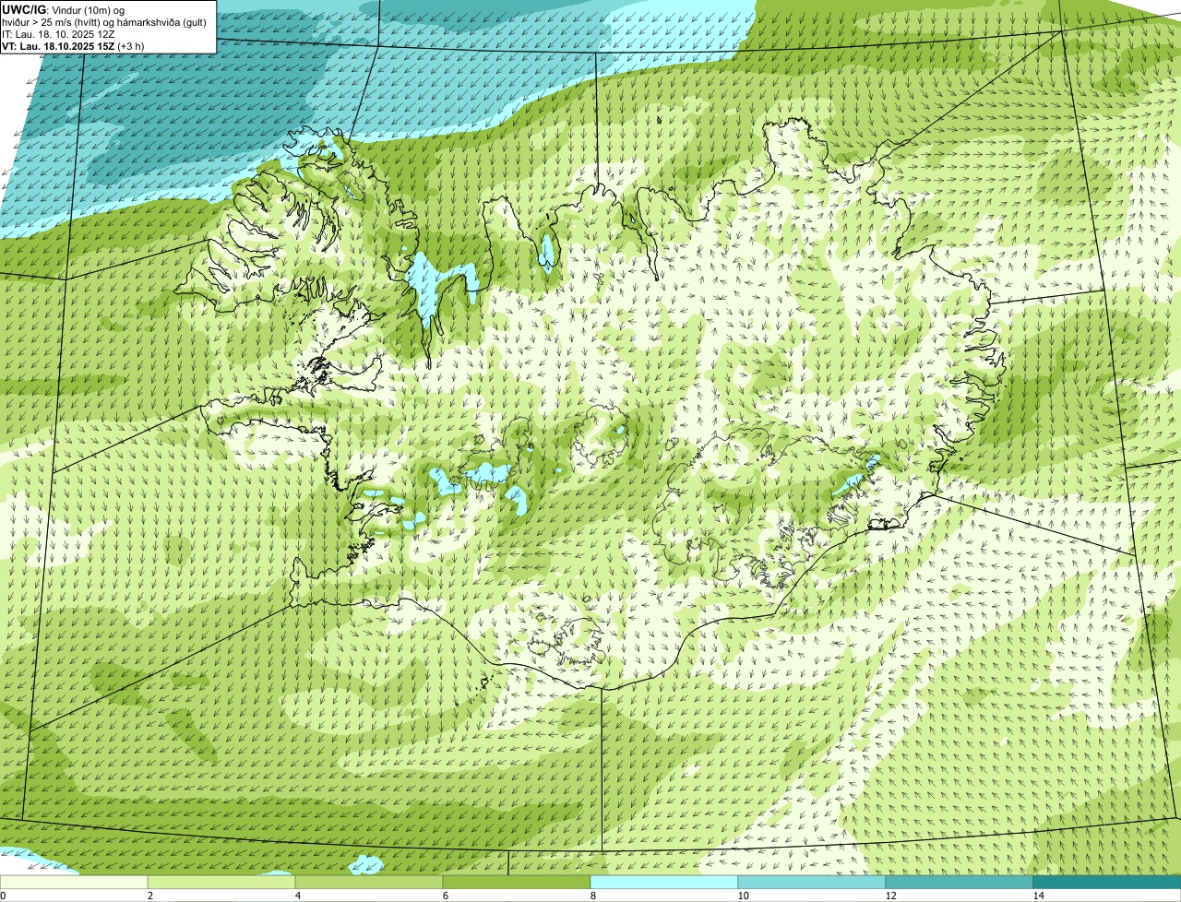This screenshot has height=902, width=1181.
Task: Click the '6' label under the color scale
Action: (445, 896)
